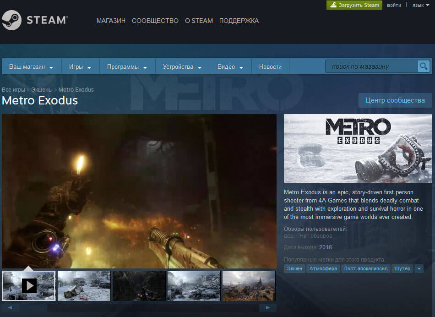
Task: Follow the Все игры breadcrumb link
Action: [x=13, y=90]
